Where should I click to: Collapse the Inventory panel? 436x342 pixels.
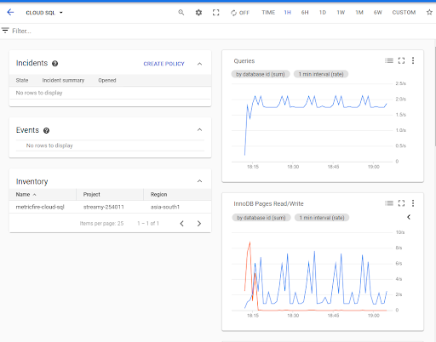200,181
